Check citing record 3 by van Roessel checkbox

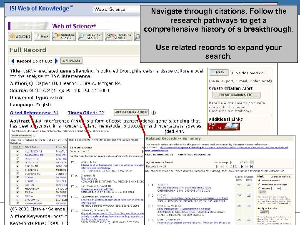coord(72,186)
